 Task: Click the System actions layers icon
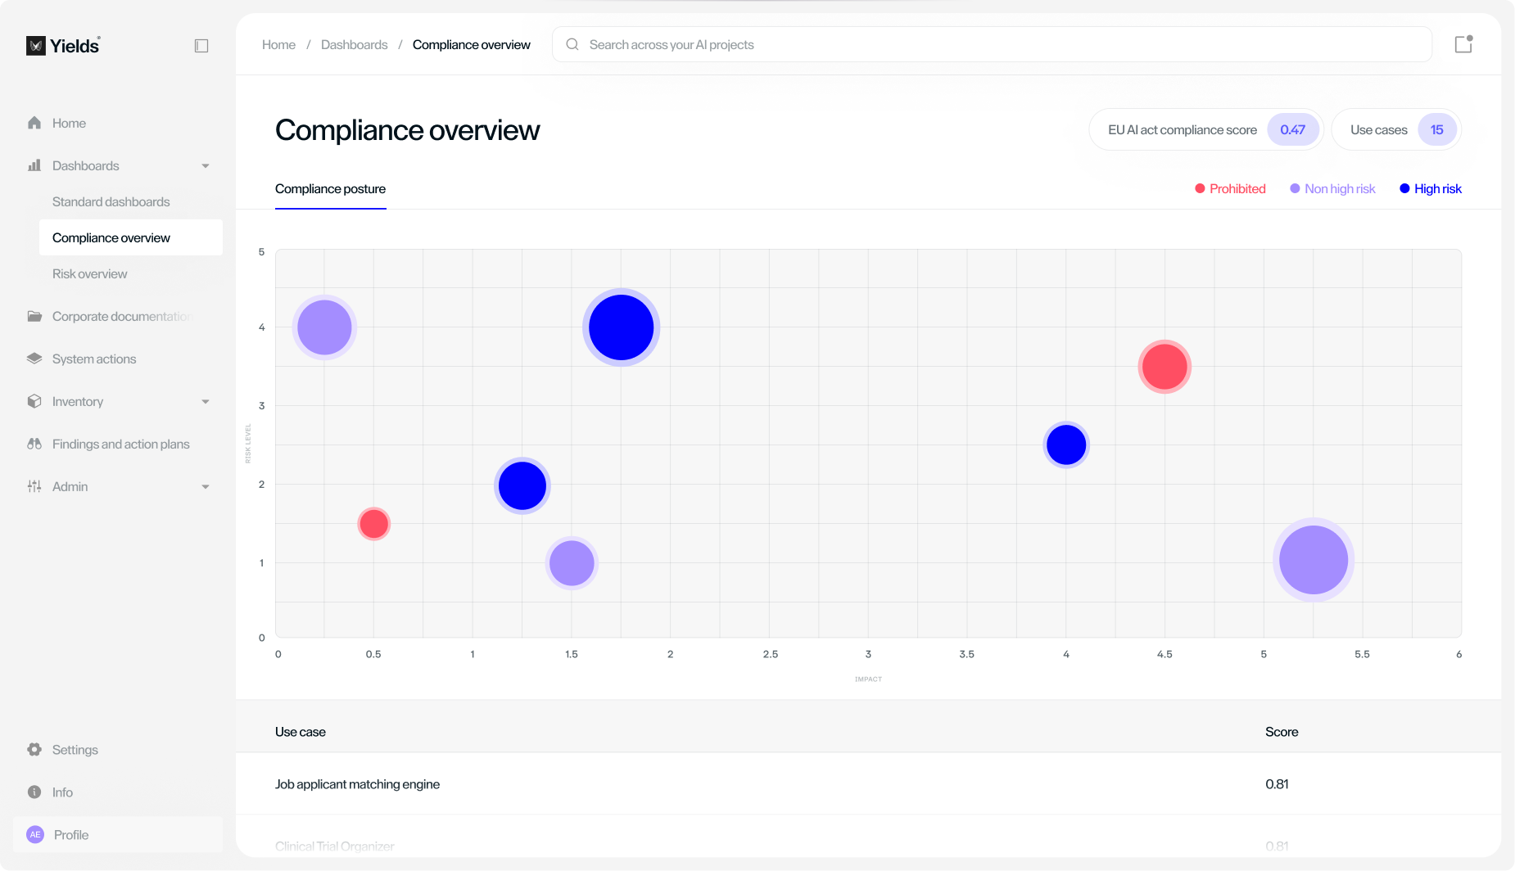[34, 358]
